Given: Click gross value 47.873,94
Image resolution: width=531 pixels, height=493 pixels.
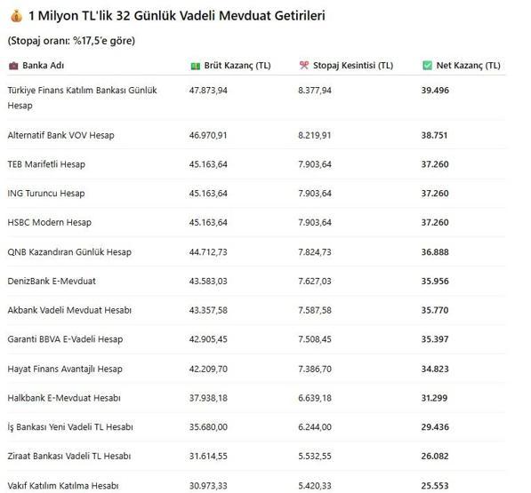Looking at the screenshot, I should 208,91.
